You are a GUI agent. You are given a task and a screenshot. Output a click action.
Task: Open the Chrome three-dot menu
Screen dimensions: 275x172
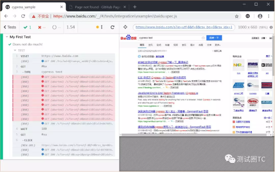pos(269,16)
